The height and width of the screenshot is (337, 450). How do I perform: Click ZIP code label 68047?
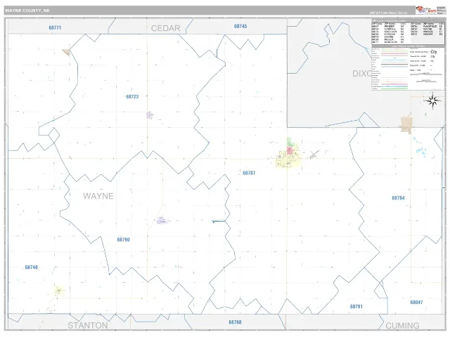point(416,303)
